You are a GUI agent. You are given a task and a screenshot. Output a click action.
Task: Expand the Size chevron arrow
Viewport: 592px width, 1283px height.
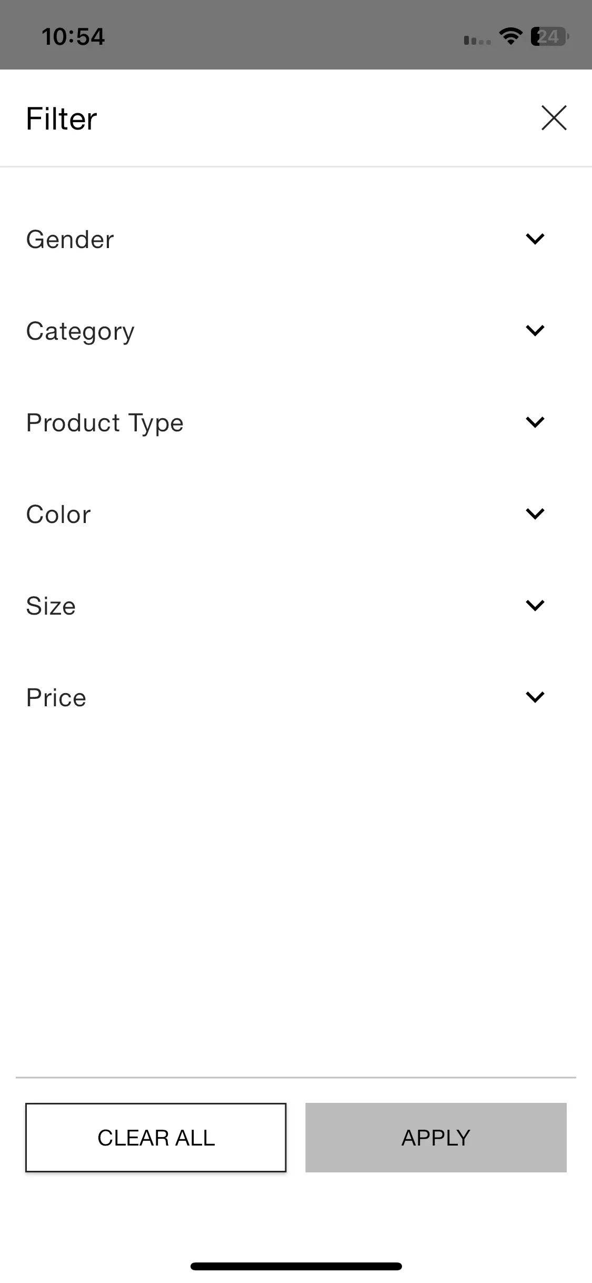(535, 606)
